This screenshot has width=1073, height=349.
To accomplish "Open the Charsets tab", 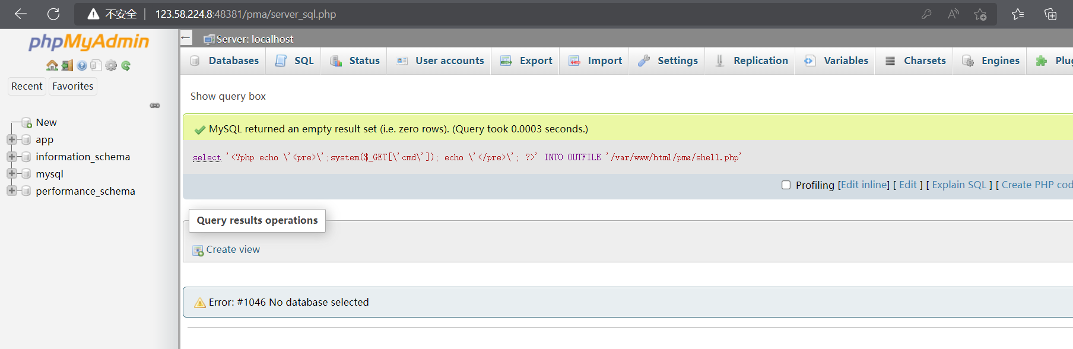I will [915, 61].
